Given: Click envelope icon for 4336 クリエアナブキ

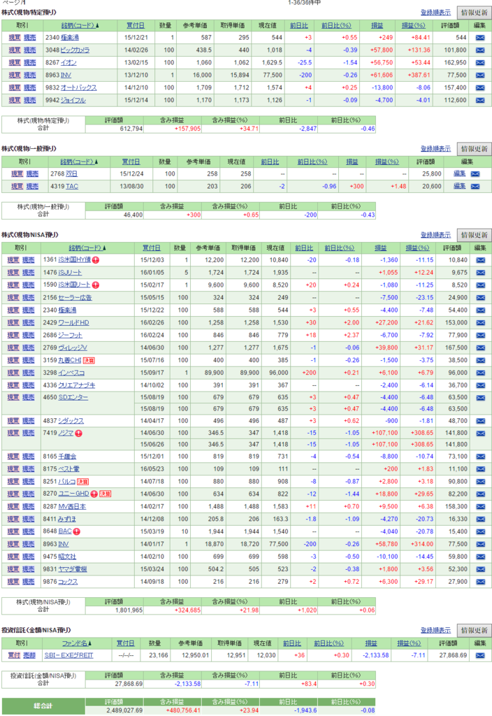Looking at the screenshot, I should coord(479,385).
